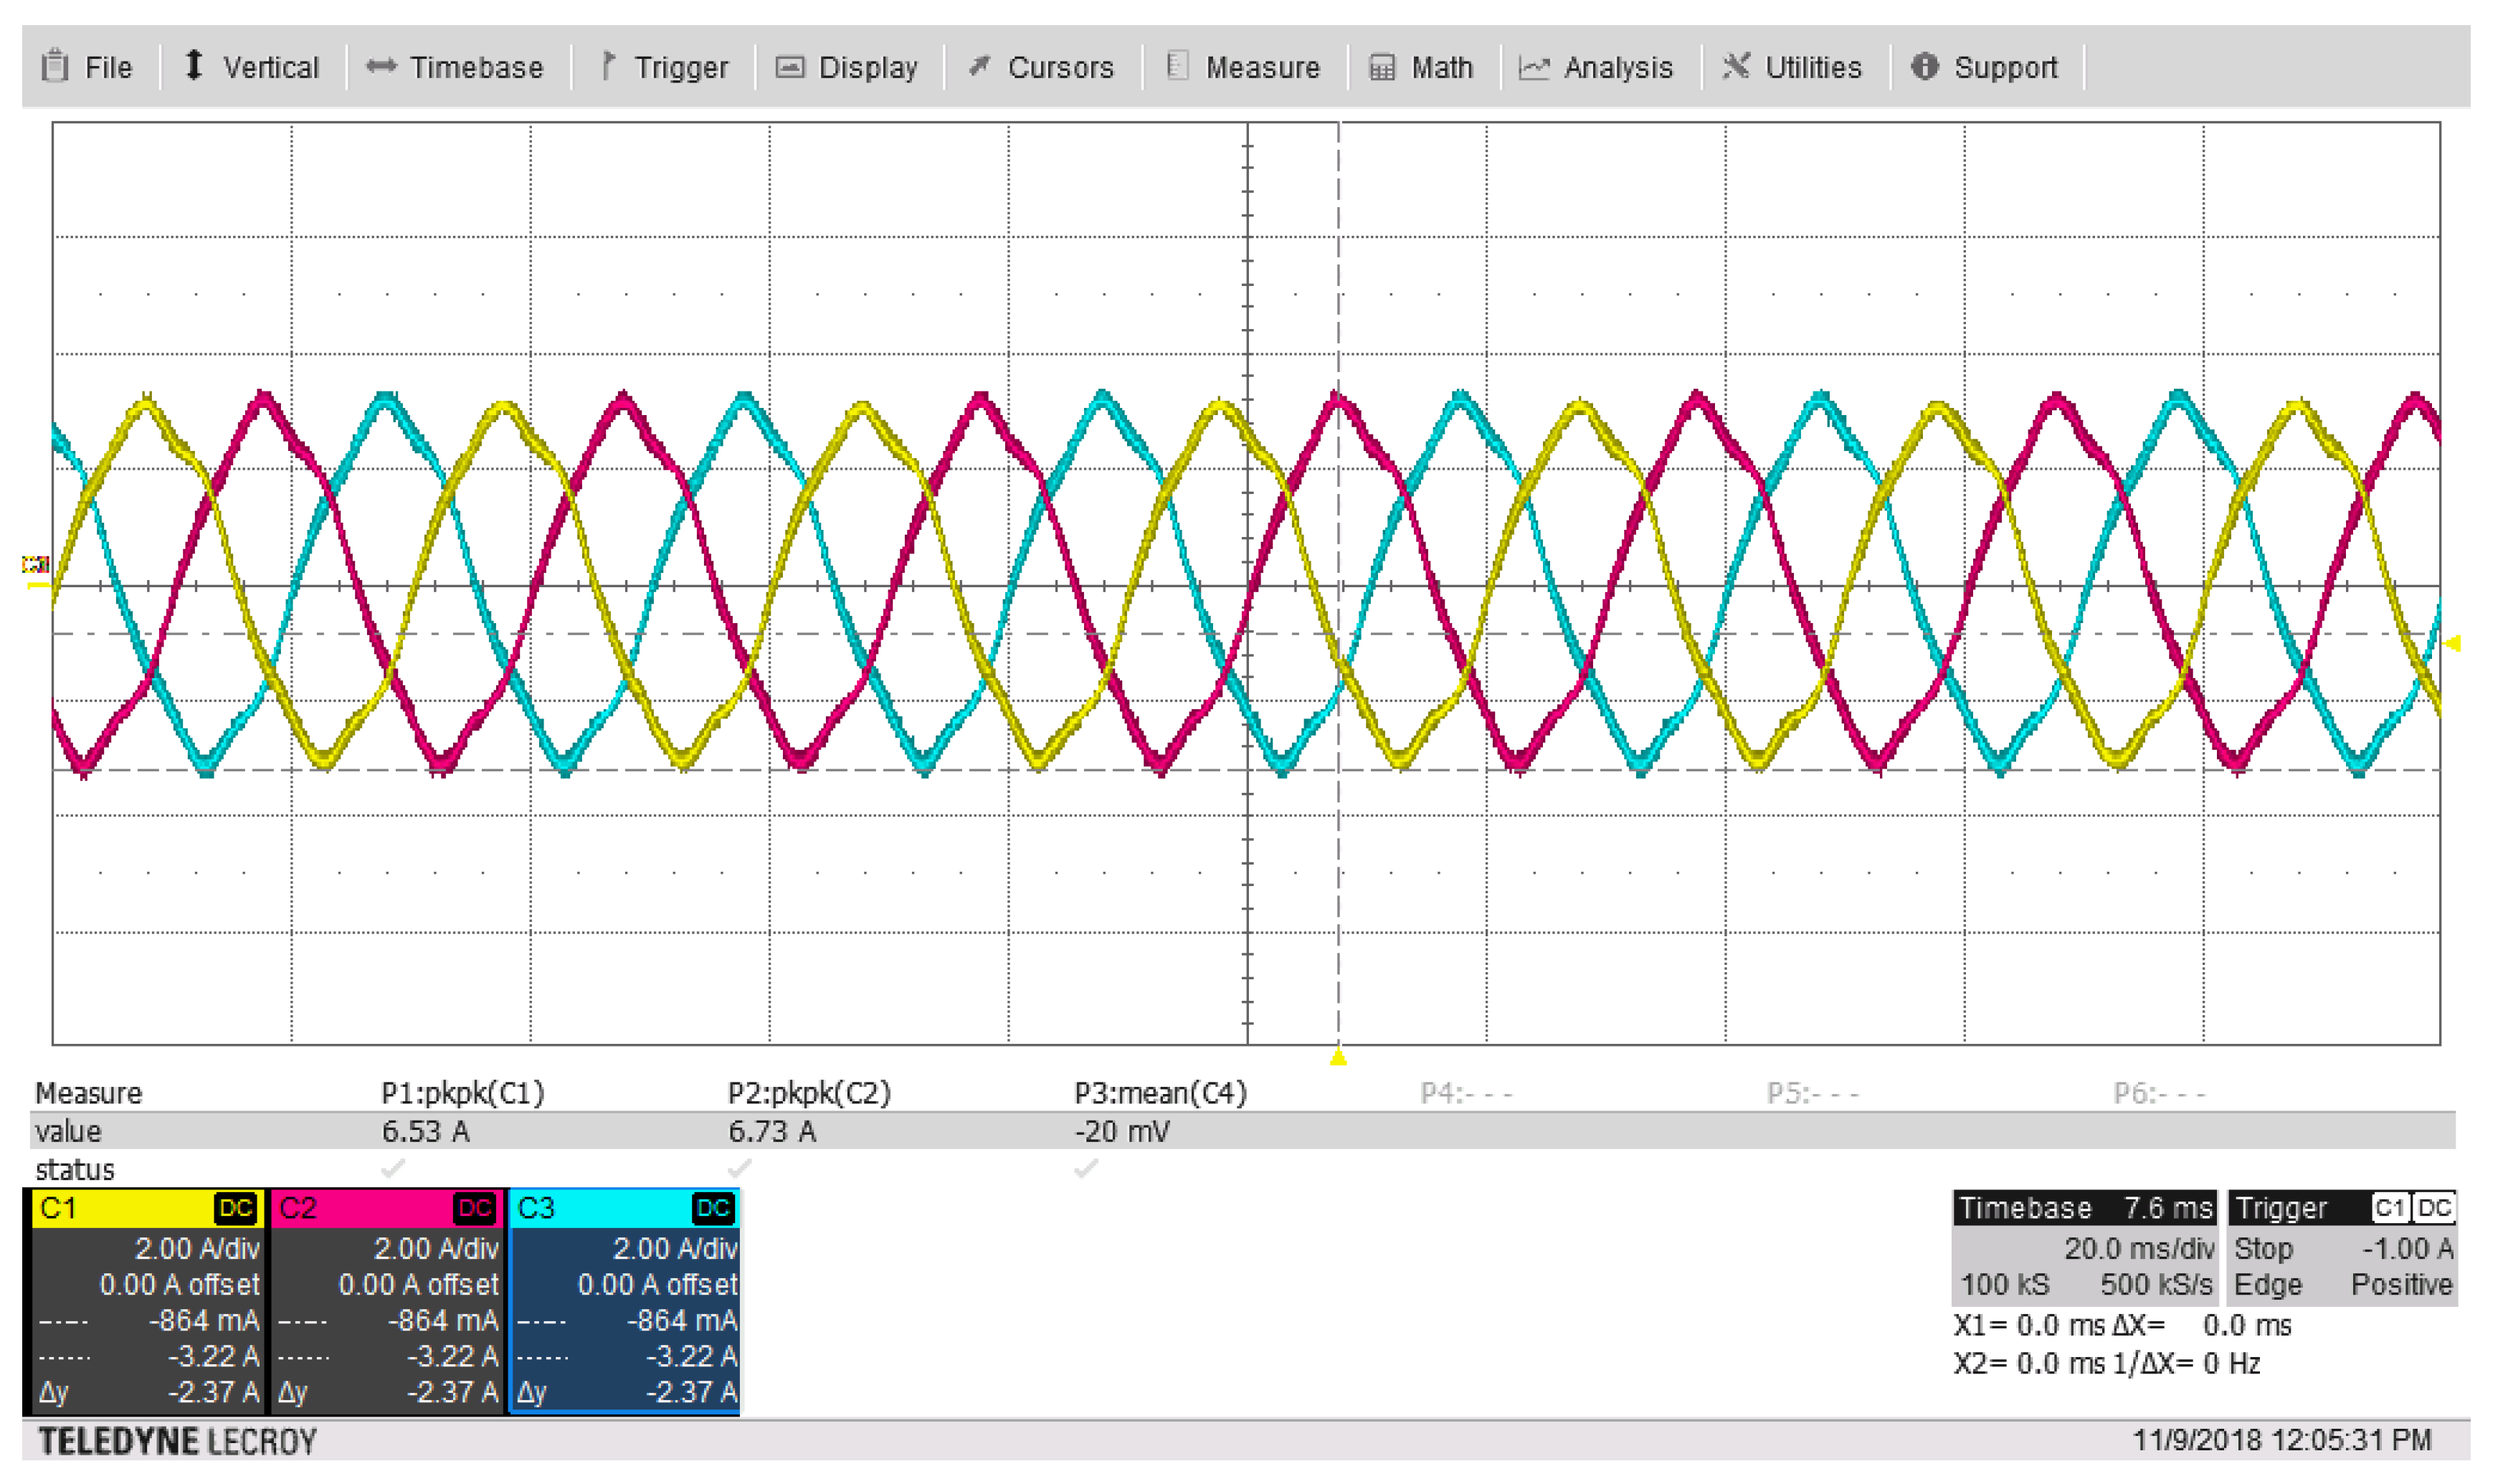Viewport: 2503px width, 1484px height.
Task: Click the File menu clipboard icon
Action: coord(55,66)
